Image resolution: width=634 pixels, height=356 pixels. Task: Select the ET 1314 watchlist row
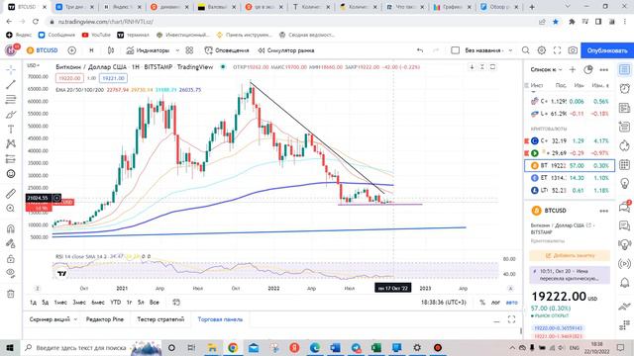click(570, 178)
